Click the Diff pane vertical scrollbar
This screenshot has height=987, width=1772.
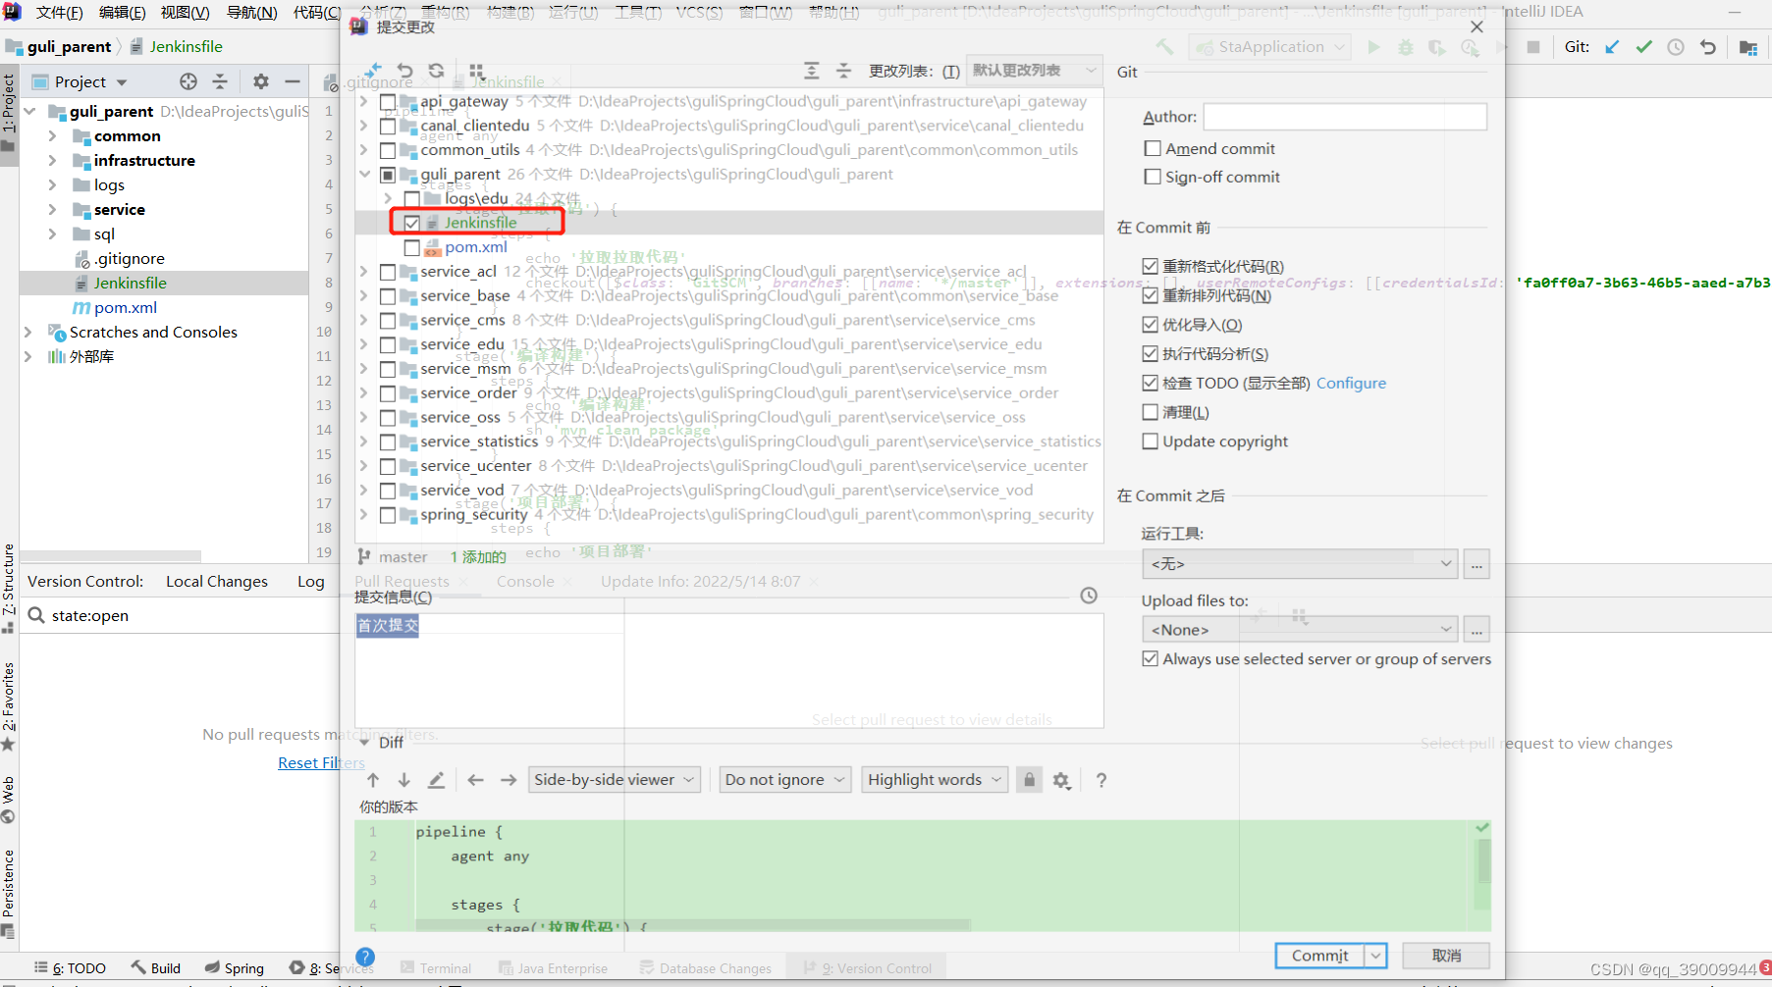pyautogui.click(x=1483, y=863)
